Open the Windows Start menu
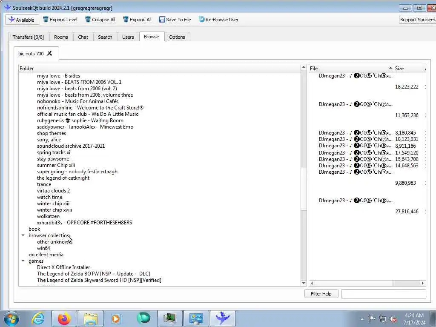 point(11,318)
